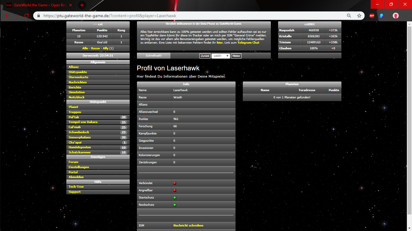
Task: Click the browser back arrow
Action: pos(7,16)
